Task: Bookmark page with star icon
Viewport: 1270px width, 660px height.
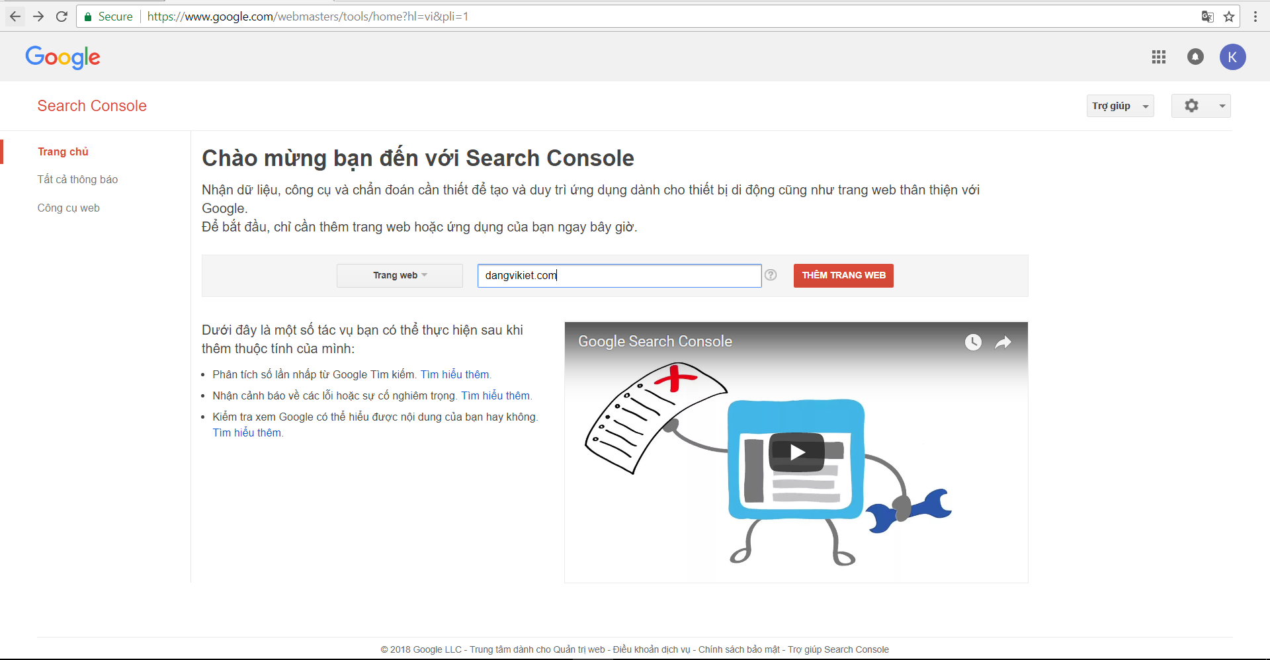Action: [x=1229, y=17]
